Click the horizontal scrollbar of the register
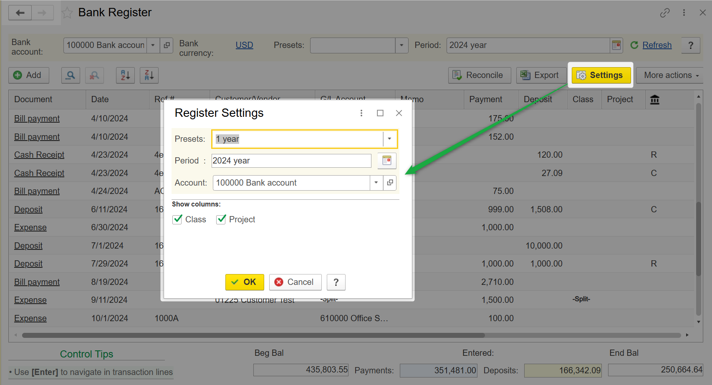712x385 pixels. tap(253, 335)
